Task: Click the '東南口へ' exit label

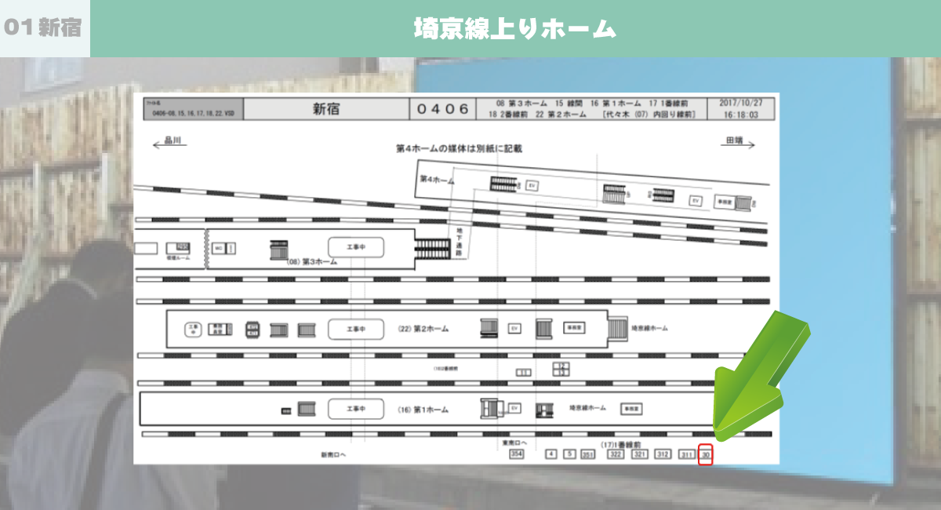Action: tap(514, 443)
